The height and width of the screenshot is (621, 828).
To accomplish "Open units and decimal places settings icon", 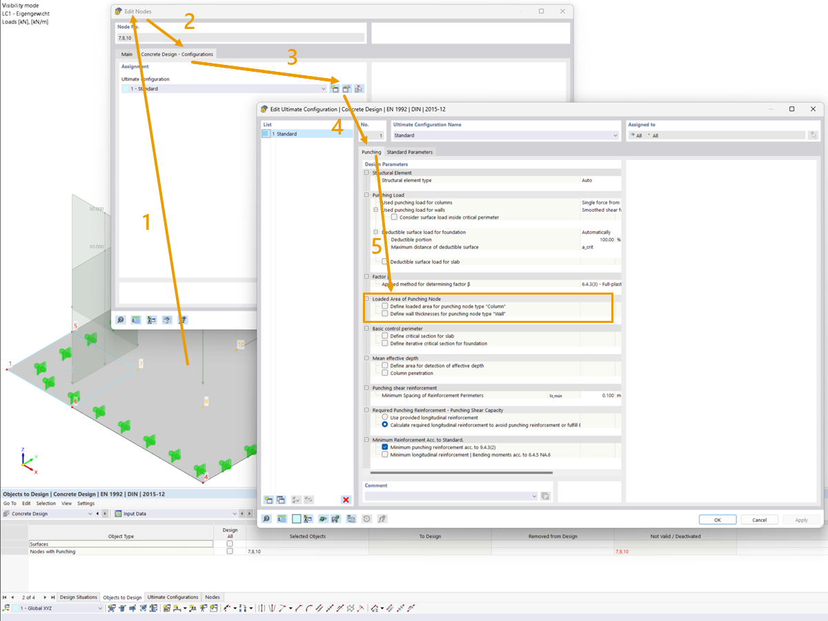I will tap(282, 518).
